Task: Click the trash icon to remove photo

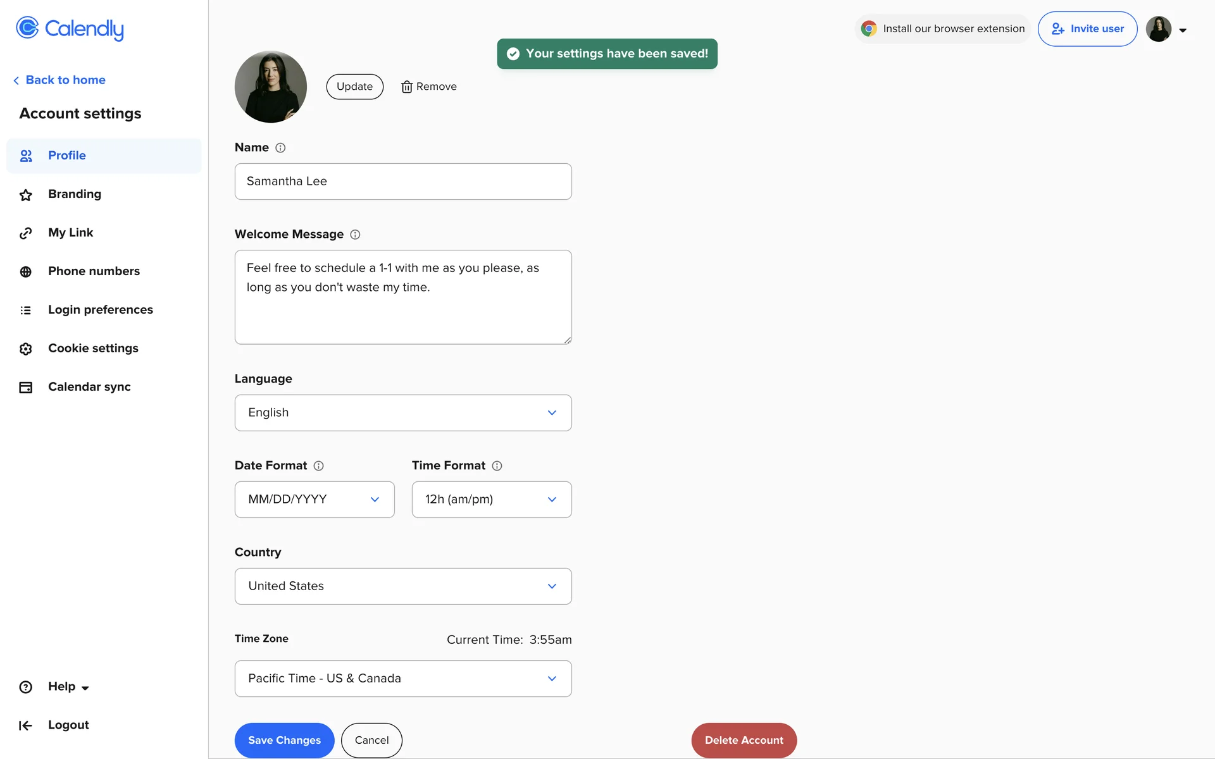Action: pos(407,87)
